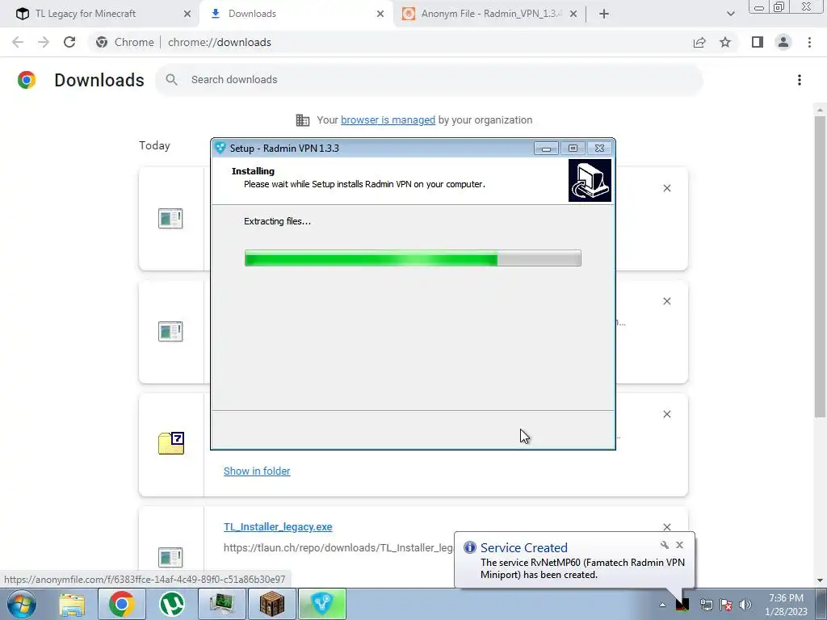Click the 'Installing' heading in setup

click(x=253, y=171)
